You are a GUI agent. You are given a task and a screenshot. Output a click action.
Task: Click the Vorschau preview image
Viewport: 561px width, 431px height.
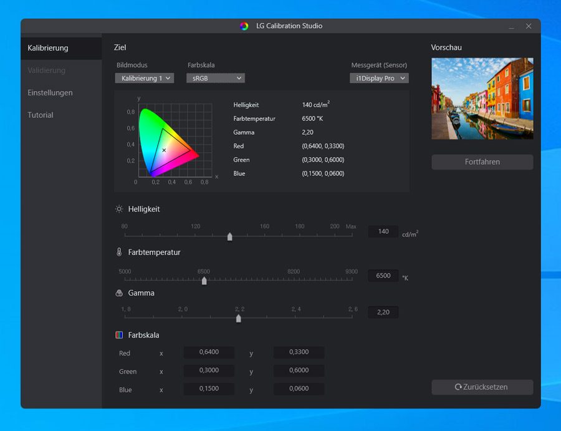(482, 99)
